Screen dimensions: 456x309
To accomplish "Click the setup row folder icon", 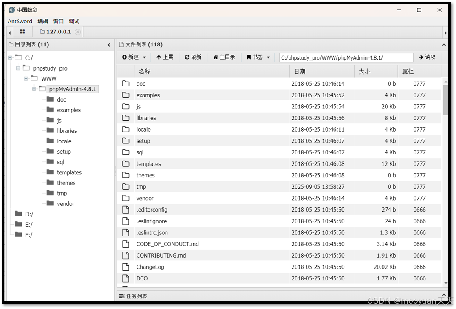I will (126, 141).
